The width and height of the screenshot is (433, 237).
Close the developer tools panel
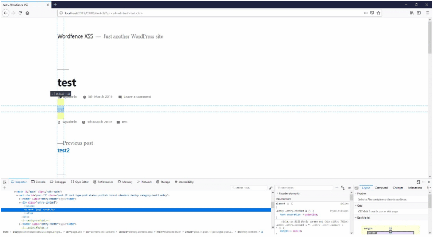pyautogui.click(x=429, y=182)
